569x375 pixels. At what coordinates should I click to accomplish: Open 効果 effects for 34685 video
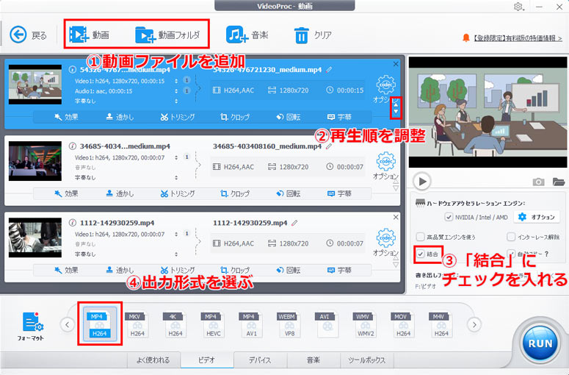pos(66,193)
